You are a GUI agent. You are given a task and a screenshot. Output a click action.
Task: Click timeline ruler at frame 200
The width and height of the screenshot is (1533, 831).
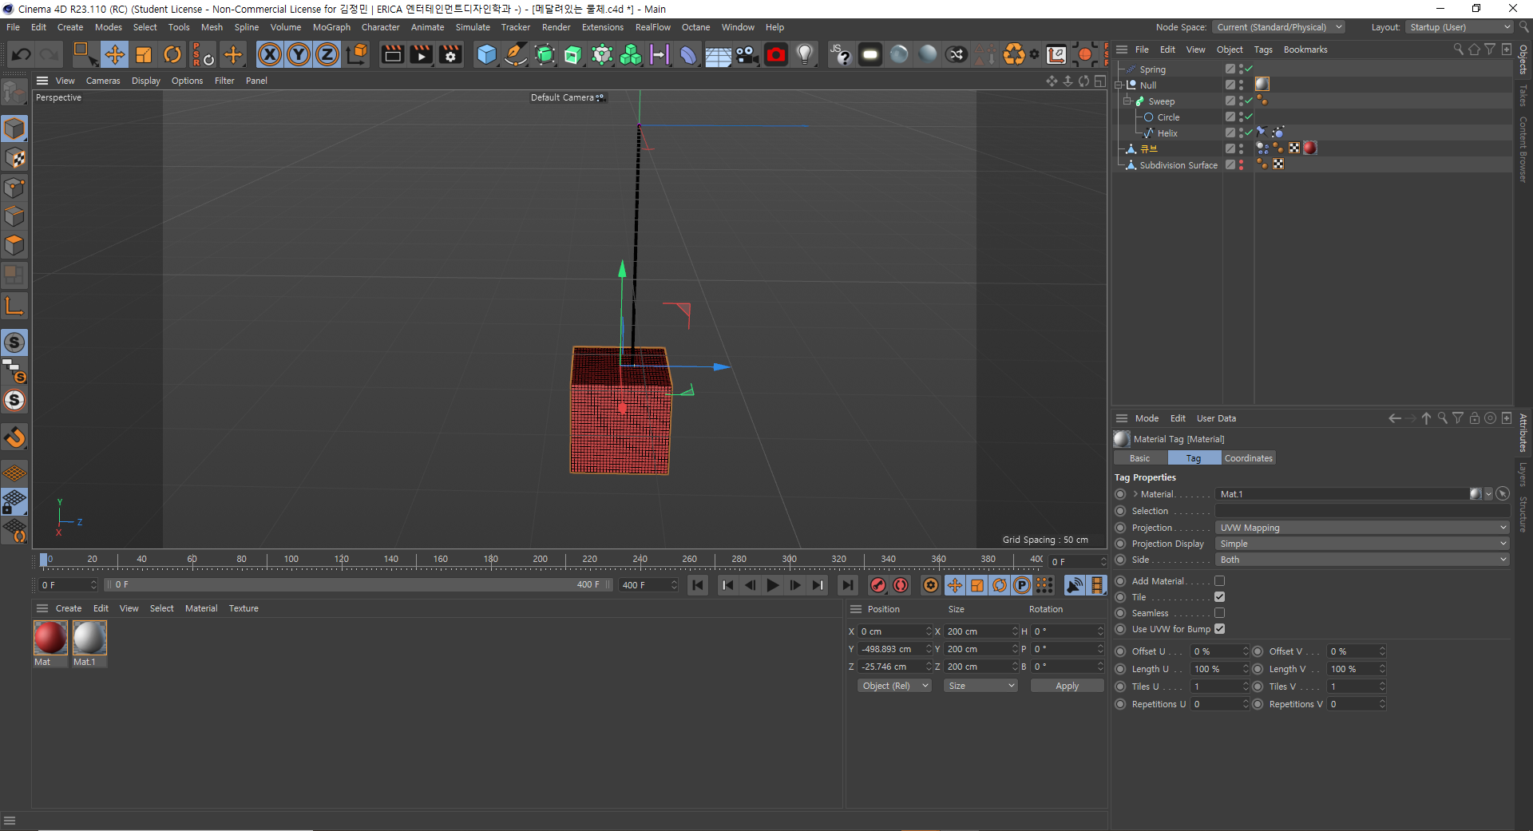541,560
